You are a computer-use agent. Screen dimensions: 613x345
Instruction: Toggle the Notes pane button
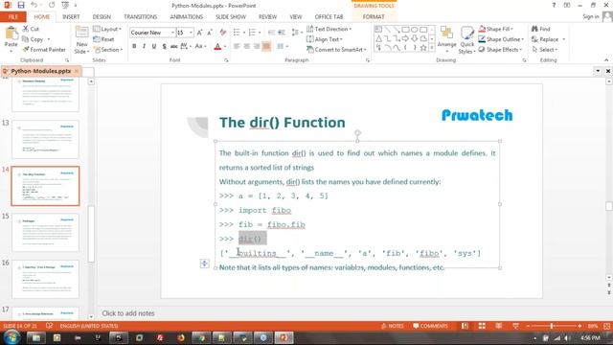coord(392,326)
